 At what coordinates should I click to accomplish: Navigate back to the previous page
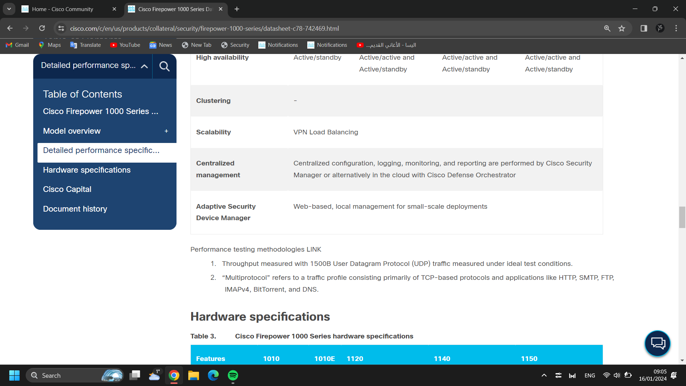(10, 28)
